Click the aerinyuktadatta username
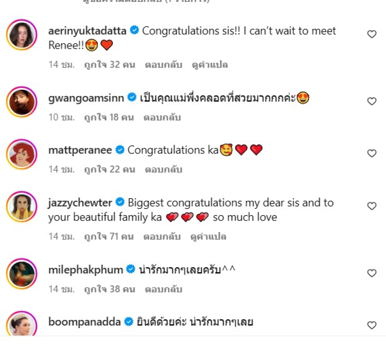This screenshot has height=345, width=386. tap(87, 31)
